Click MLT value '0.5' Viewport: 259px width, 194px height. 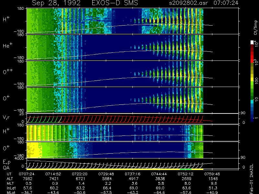click(x=29, y=183)
